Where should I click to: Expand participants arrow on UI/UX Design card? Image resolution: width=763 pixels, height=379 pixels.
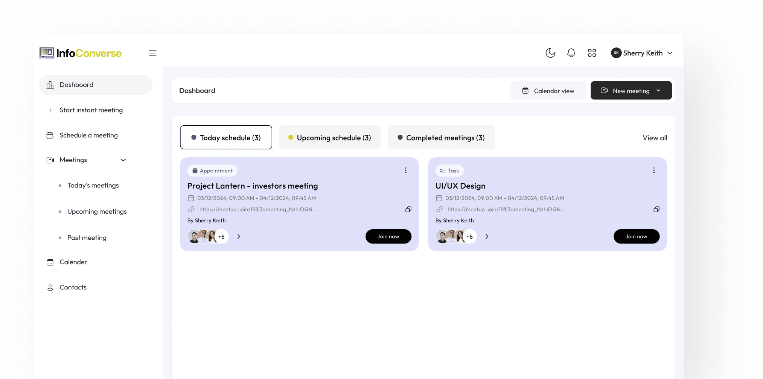tap(487, 236)
